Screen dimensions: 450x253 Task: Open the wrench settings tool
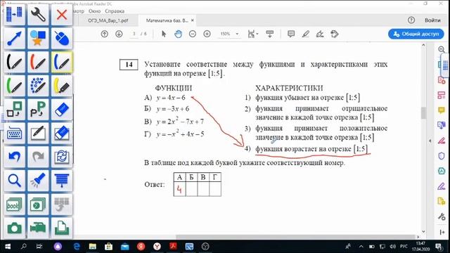point(38,14)
